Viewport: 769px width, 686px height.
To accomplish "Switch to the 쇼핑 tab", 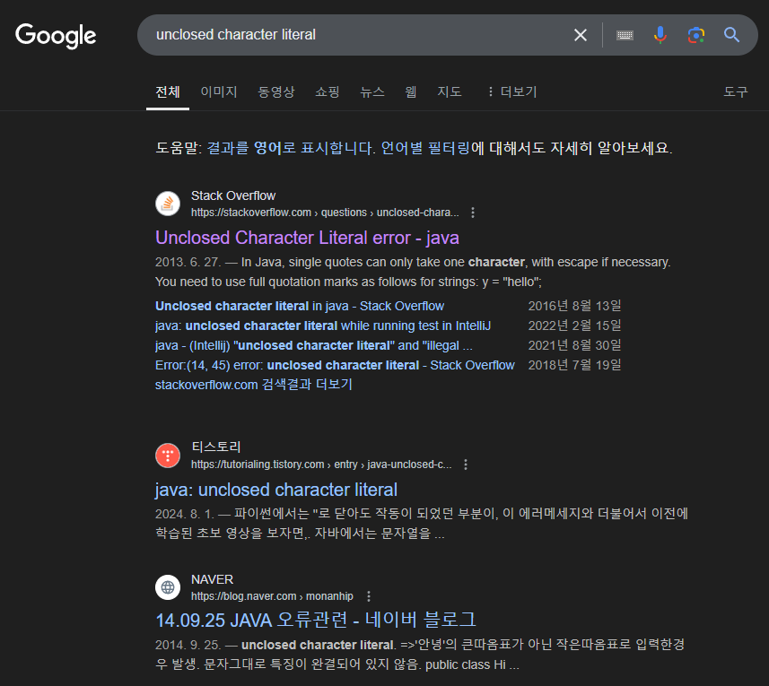I will pyautogui.click(x=328, y=91).
